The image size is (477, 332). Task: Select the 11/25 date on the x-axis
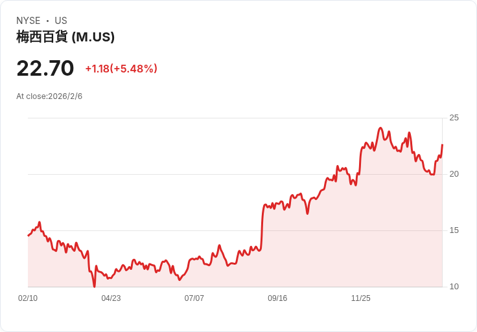(x=360, y=298)
